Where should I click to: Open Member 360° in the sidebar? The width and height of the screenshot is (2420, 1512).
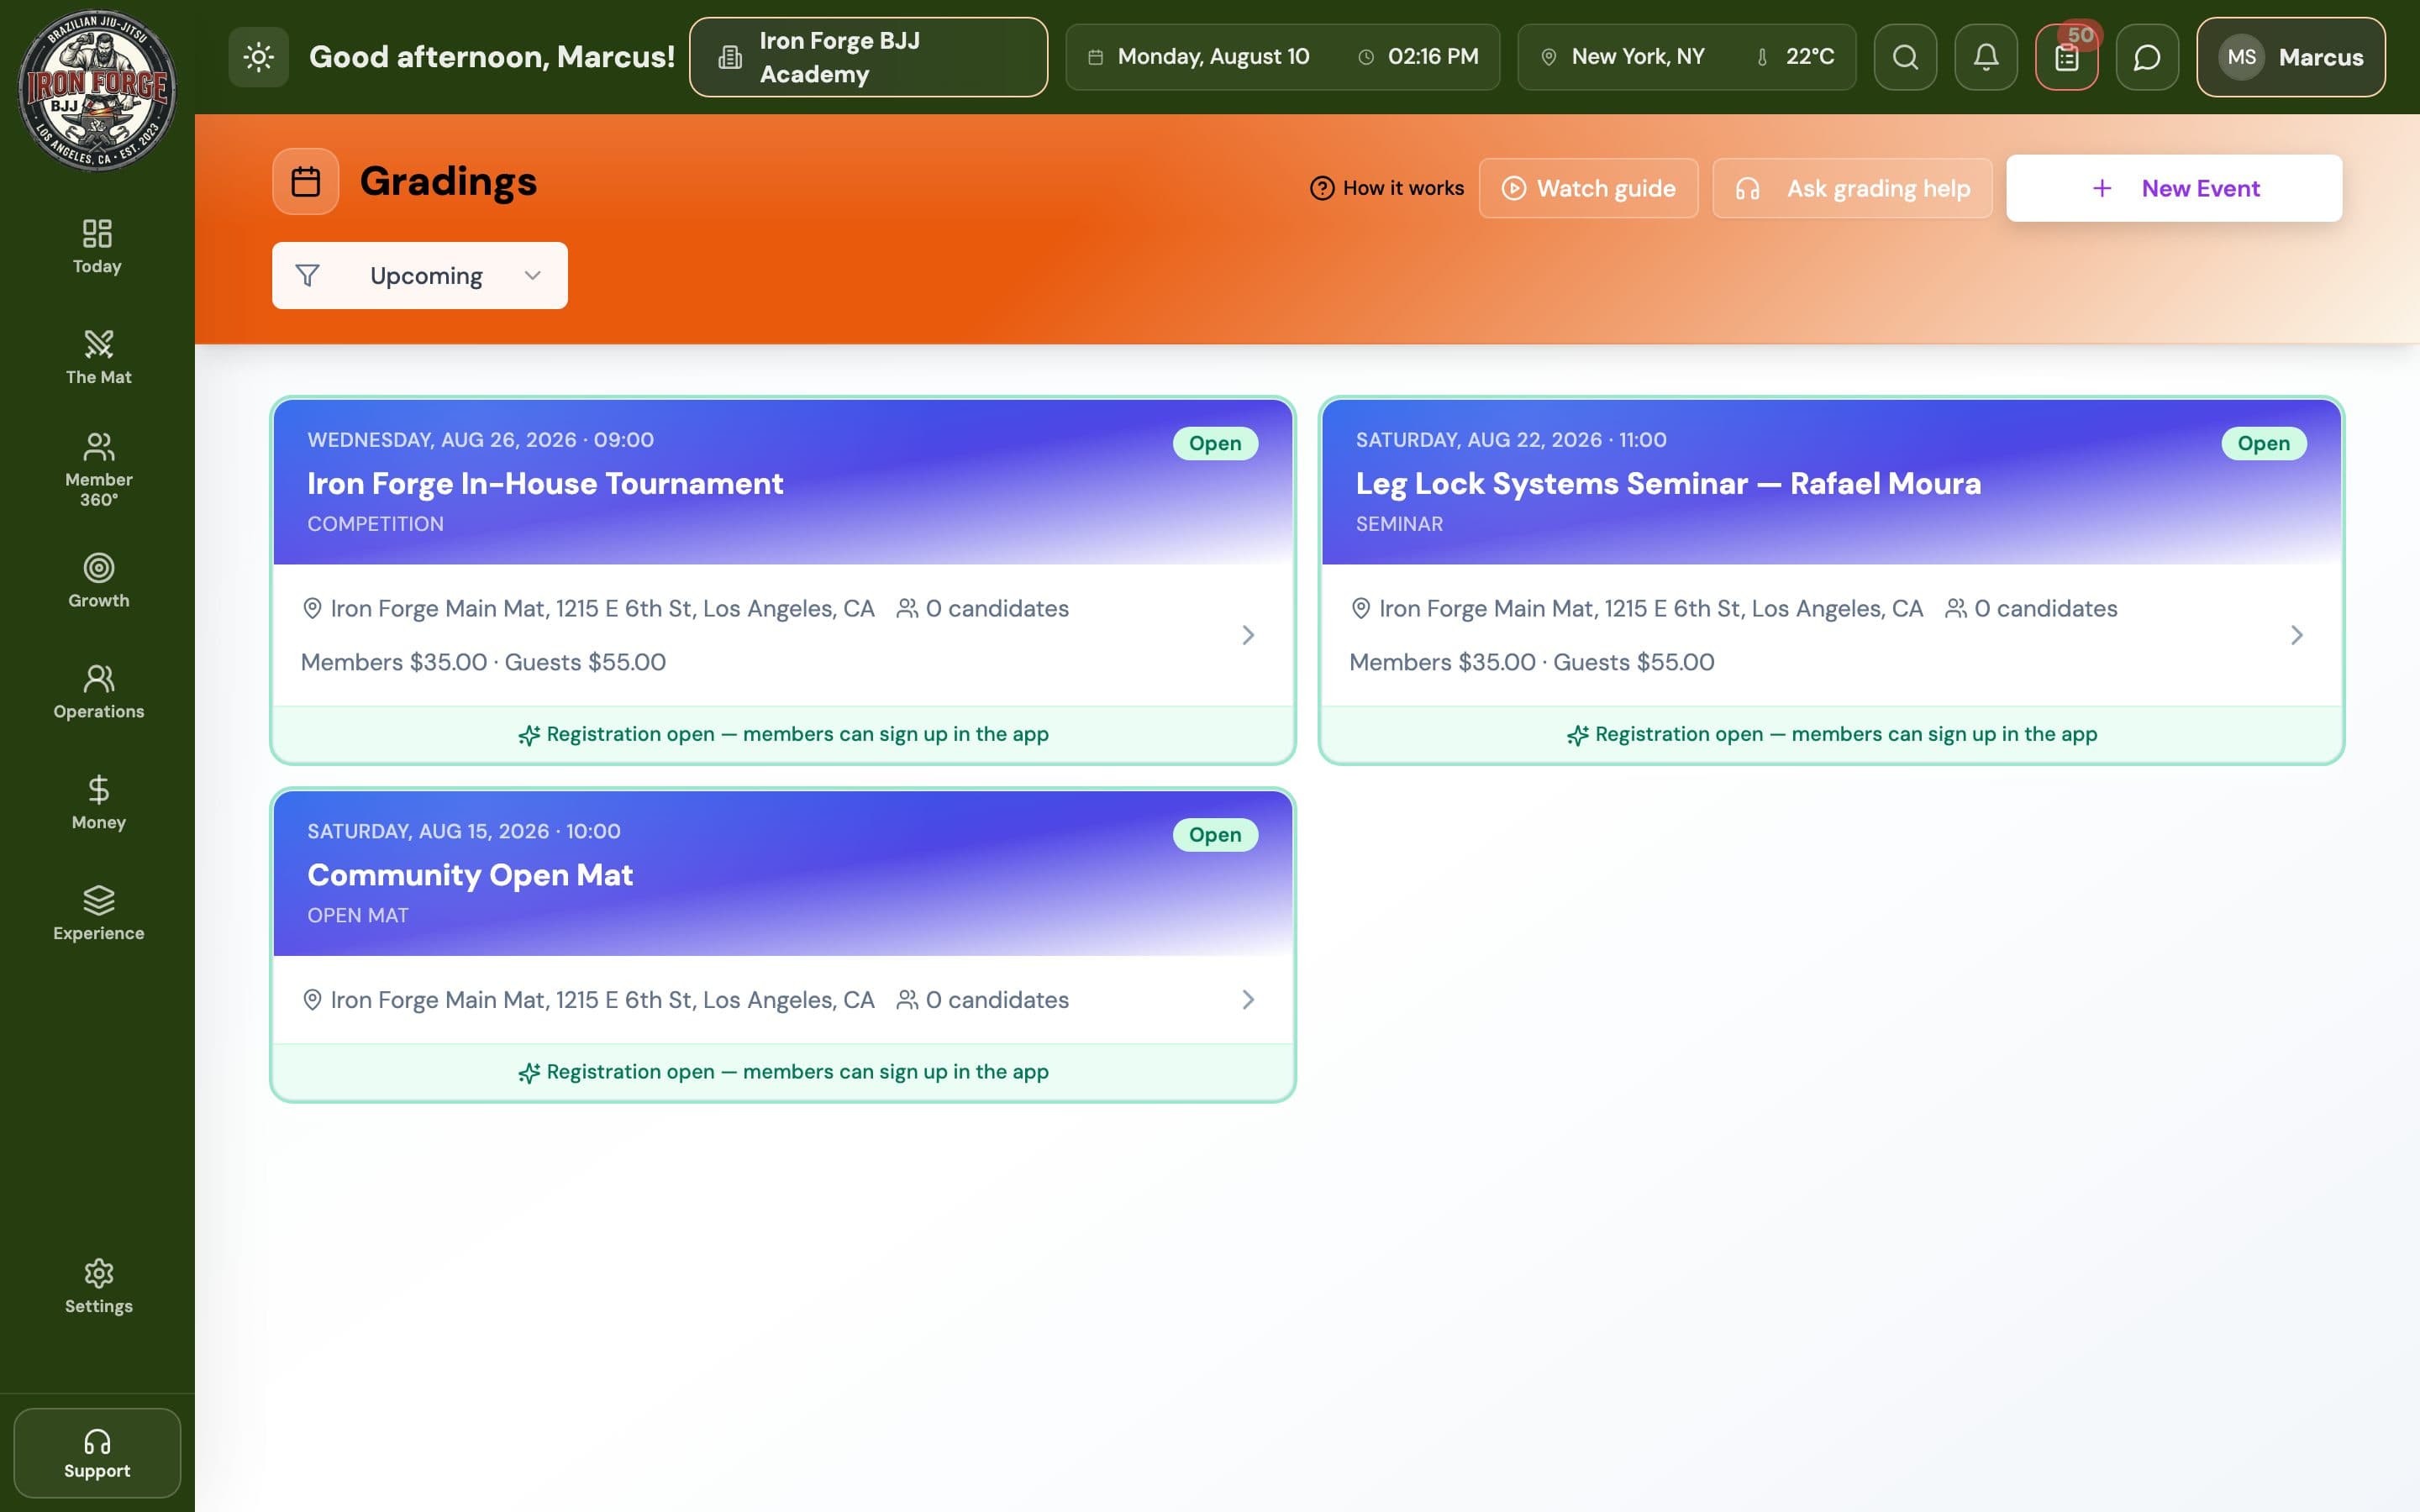click(98, 470)
